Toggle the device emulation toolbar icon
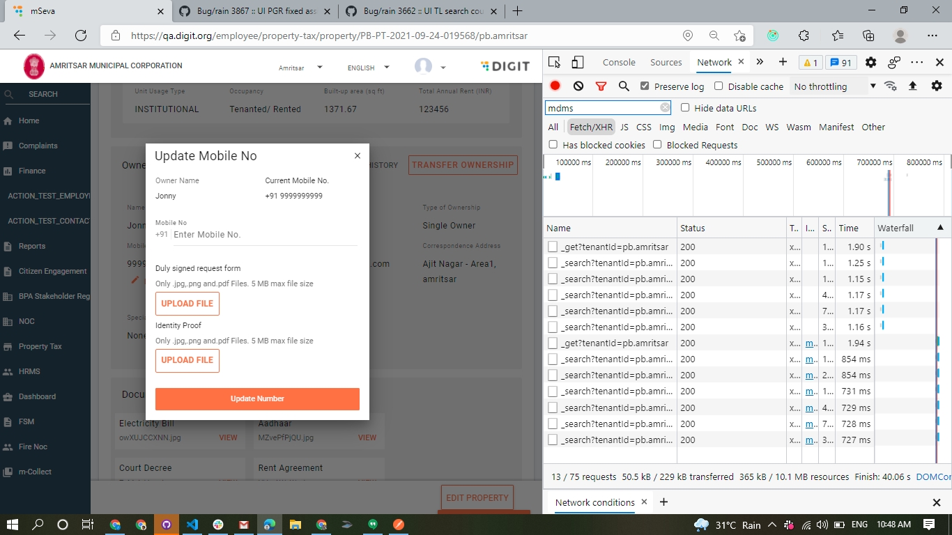 point(577,62)
